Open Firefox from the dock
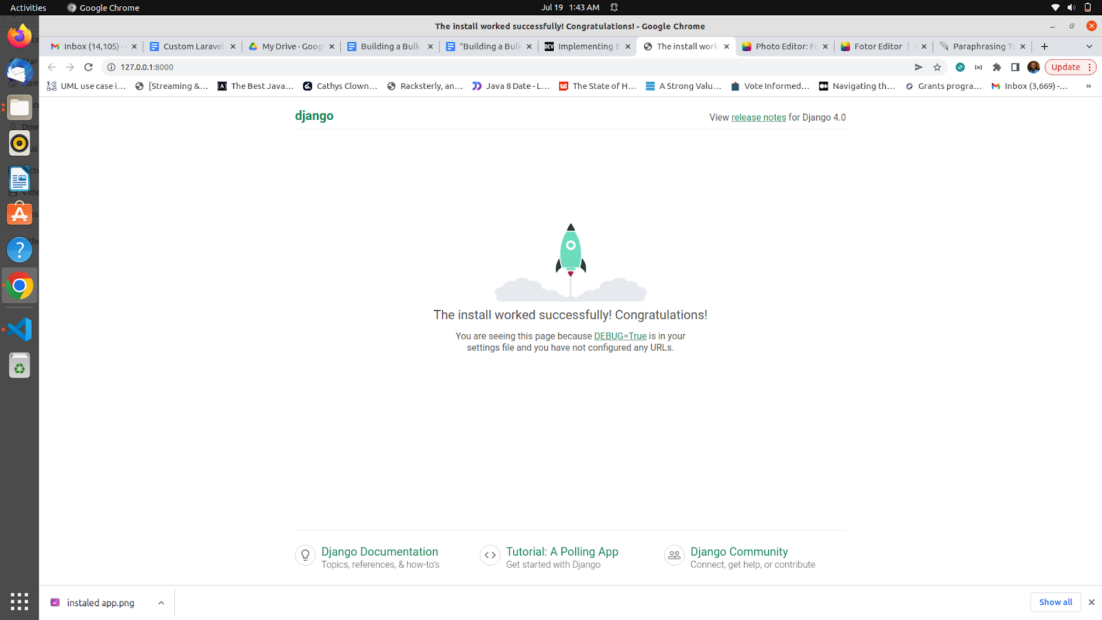This screenshot has height=620, width=1102. tap(19, 36)
